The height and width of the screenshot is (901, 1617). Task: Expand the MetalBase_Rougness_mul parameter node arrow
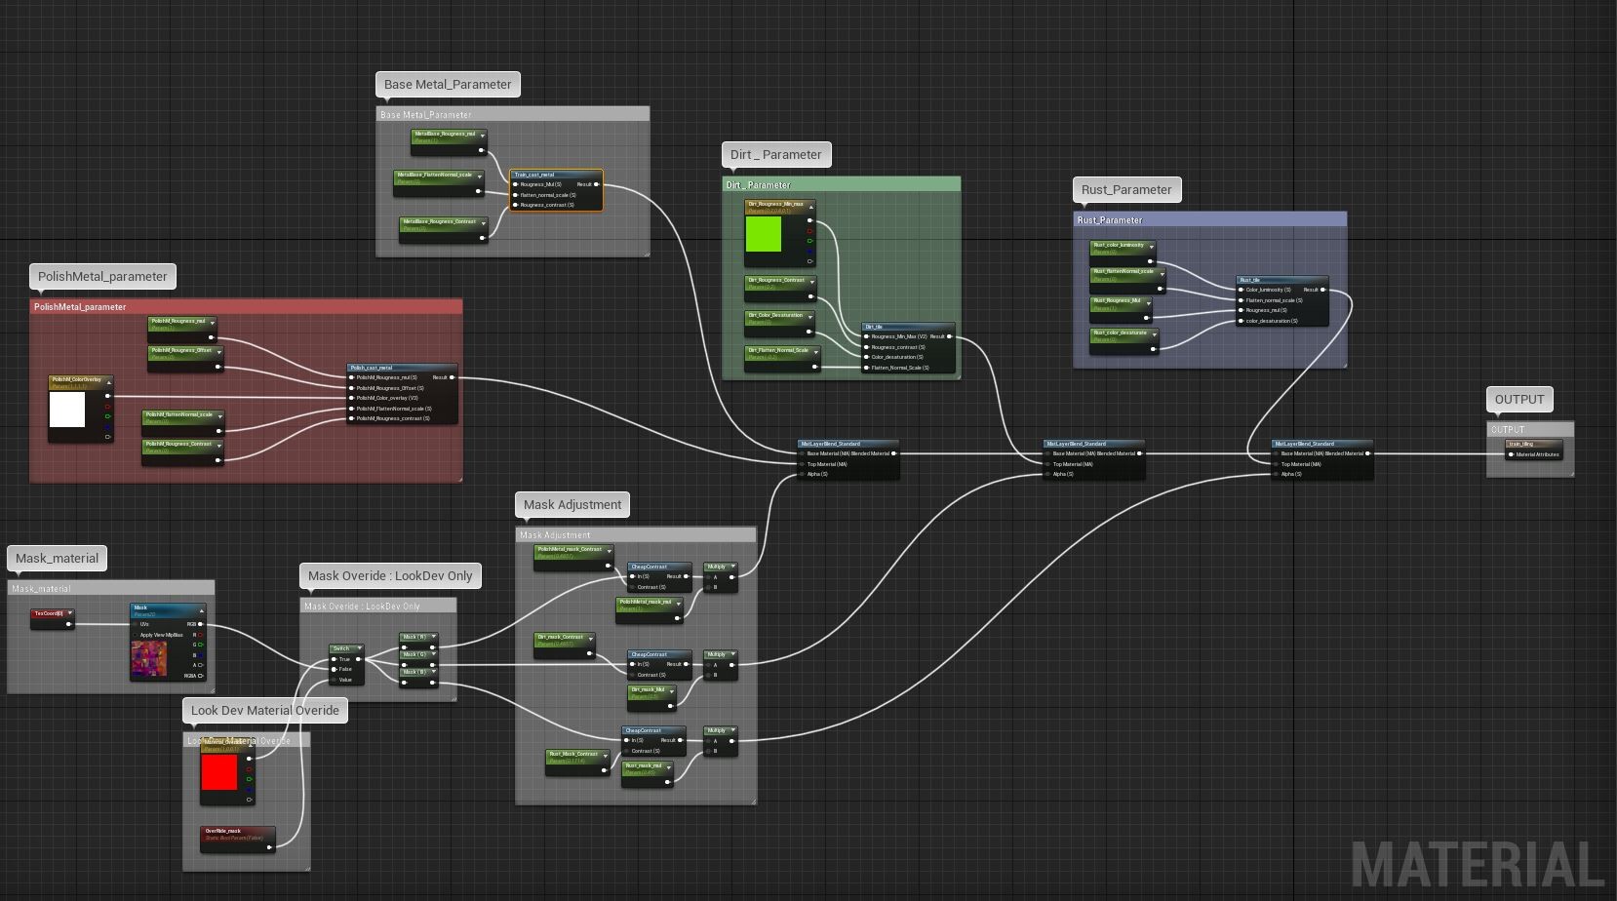pyautogui.click(x=481, y=136)
